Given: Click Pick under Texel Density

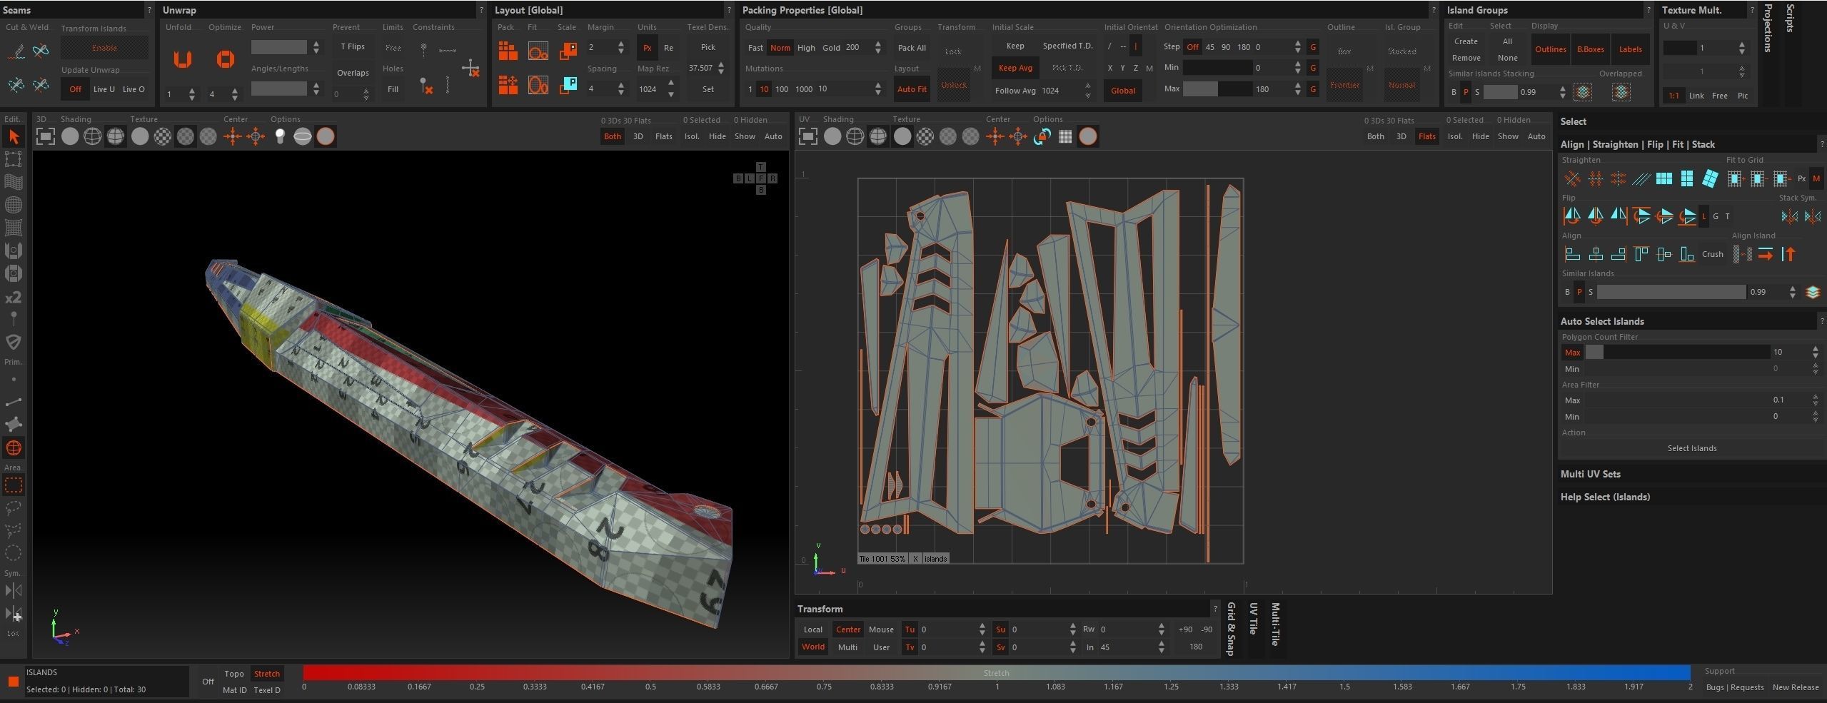Looking at the screenshot, I should tap(708, 47).
